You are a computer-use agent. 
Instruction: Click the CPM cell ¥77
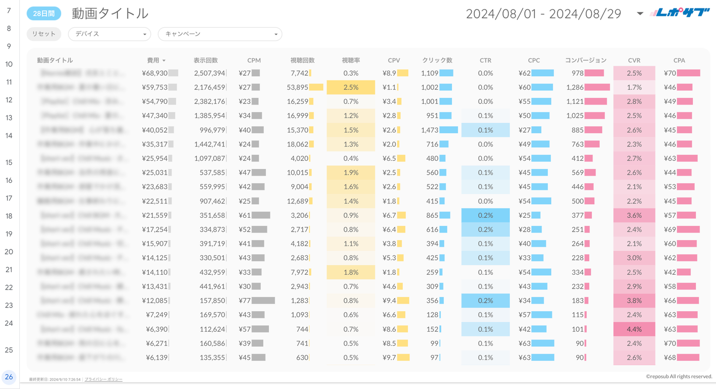(244, 301)
